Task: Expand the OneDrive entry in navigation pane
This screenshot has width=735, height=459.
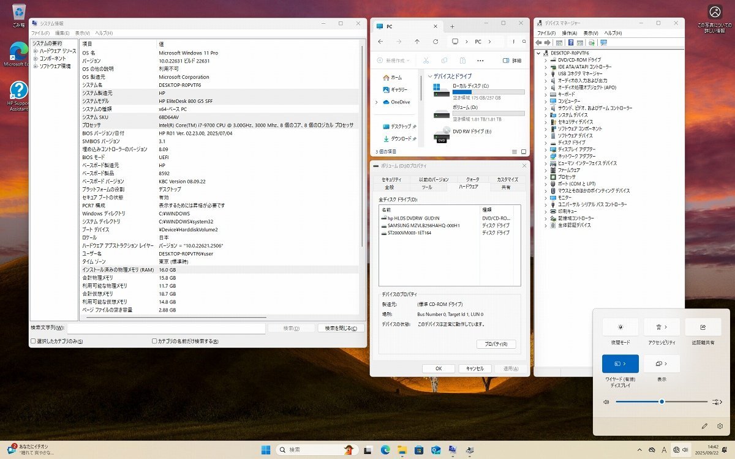Action: point(377,102)
